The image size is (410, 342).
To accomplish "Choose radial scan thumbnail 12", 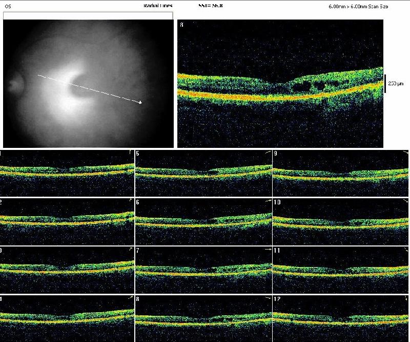I will (341, 318).
